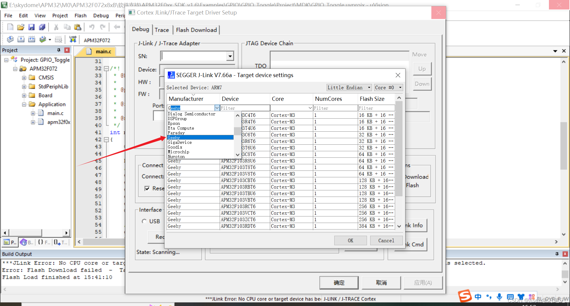Click the Save All icon

coord(42,27)
